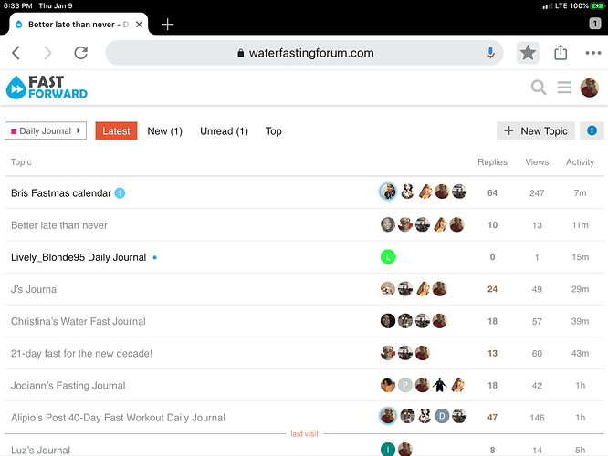Open the 'Luz's Journal' topic

40,450
